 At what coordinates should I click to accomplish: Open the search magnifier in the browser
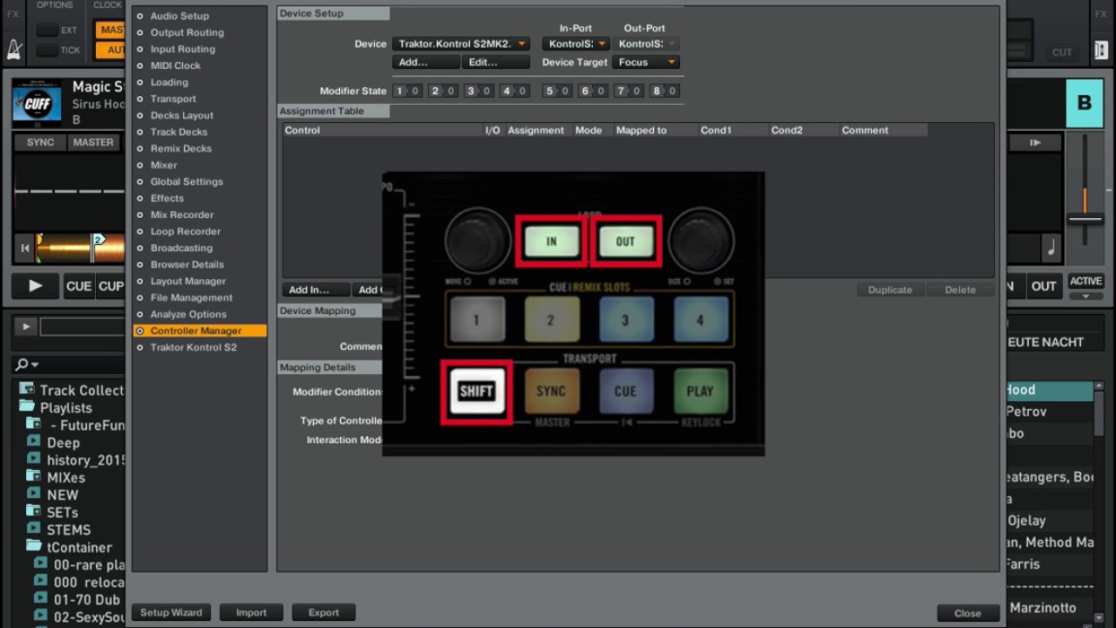tap(25, 364)
